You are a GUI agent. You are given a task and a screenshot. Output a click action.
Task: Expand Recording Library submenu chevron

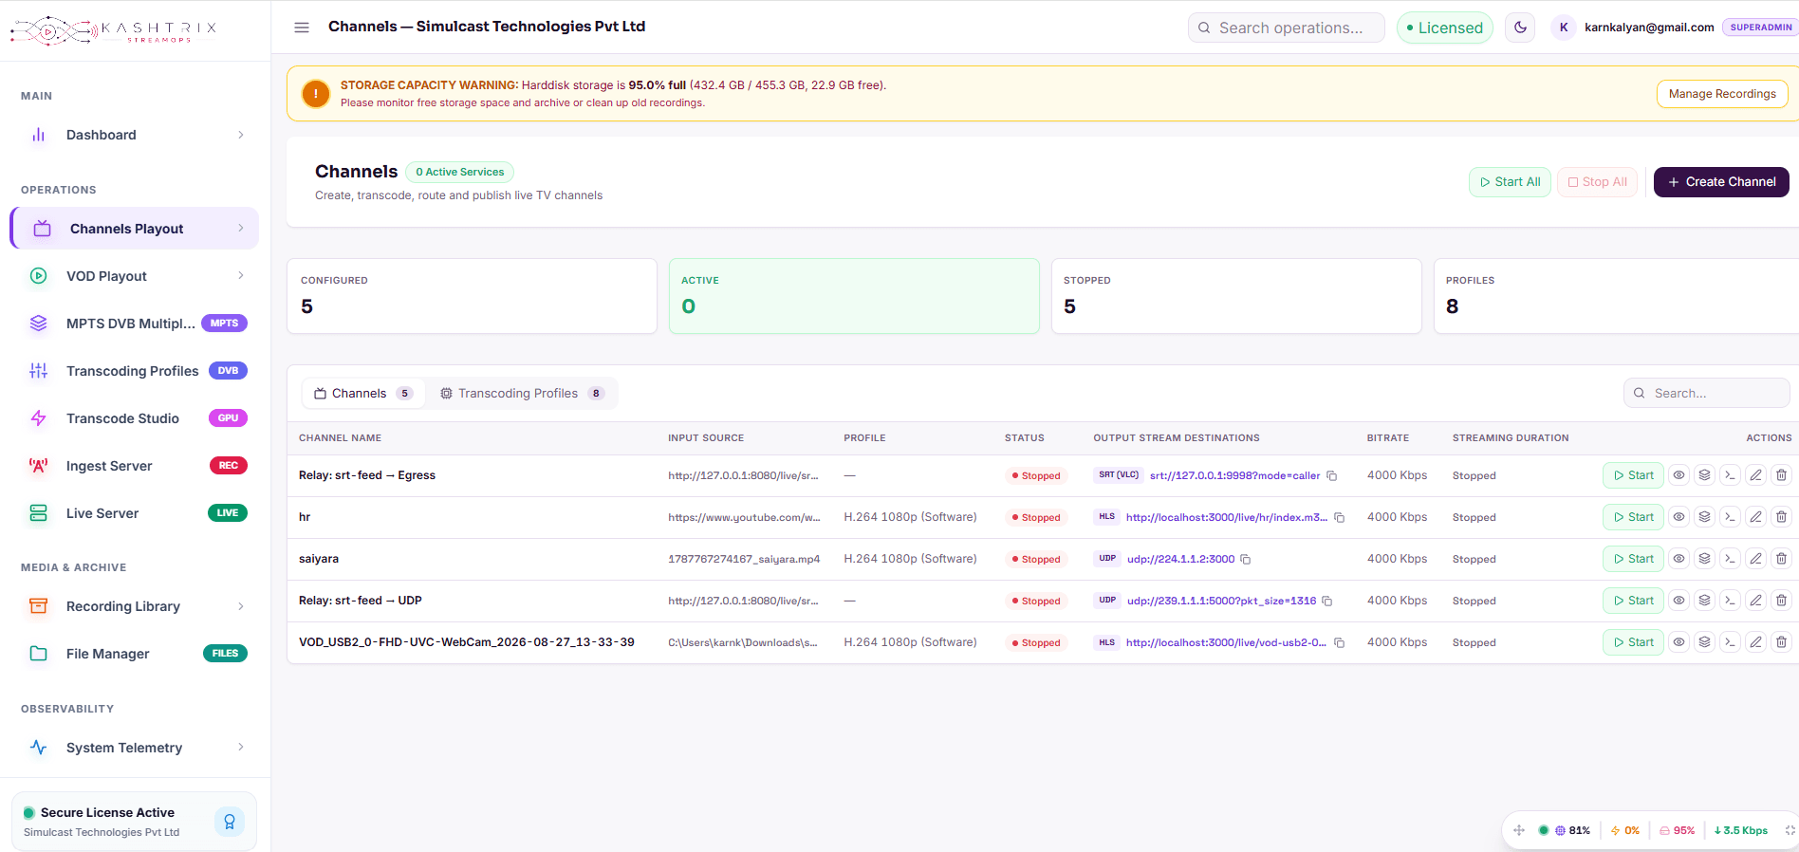pos(241,606)
